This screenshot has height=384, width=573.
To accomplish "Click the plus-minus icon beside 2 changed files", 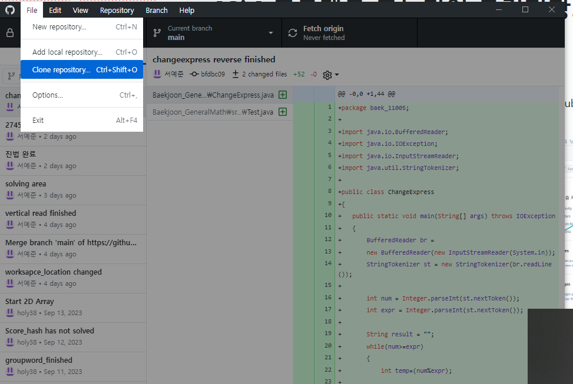I will tap(236, 74).
